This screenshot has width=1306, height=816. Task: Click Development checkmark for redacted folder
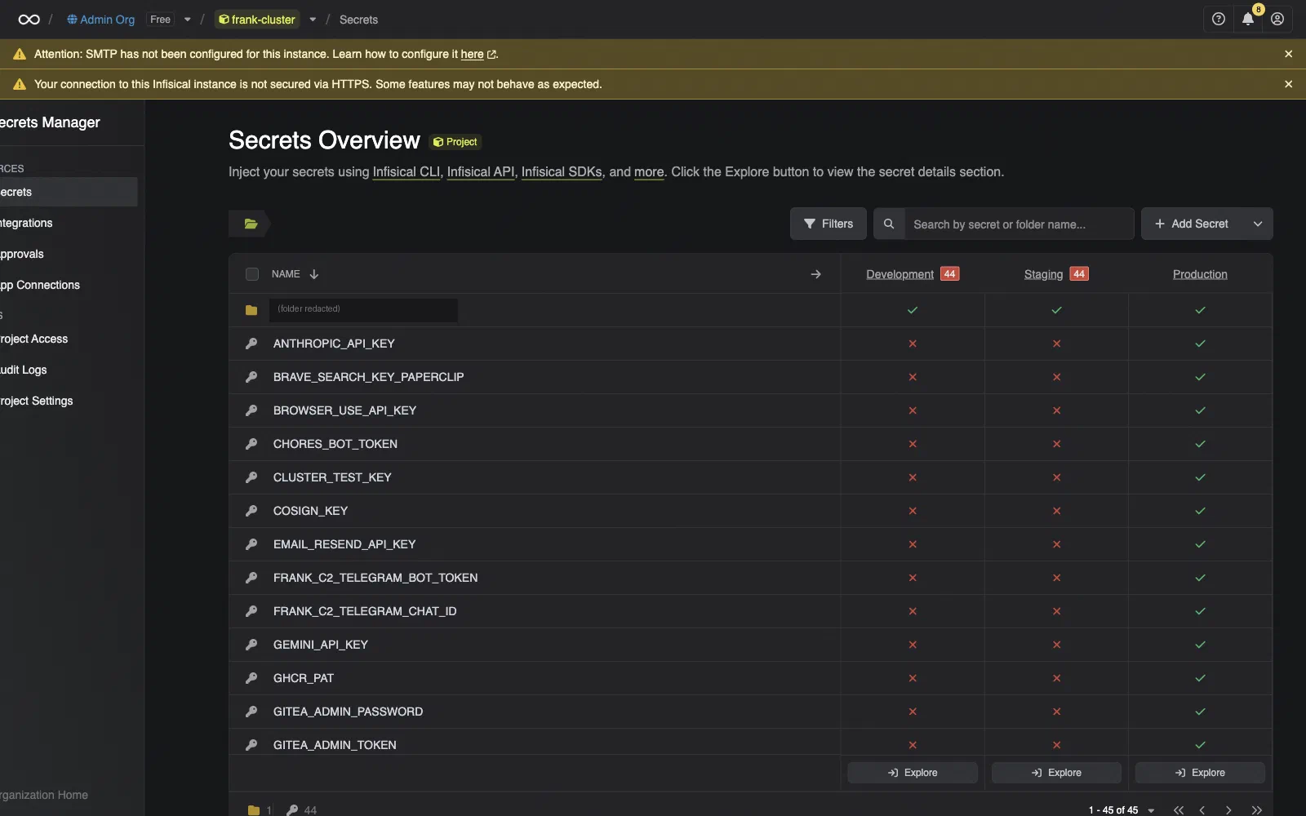coord(913,310)
